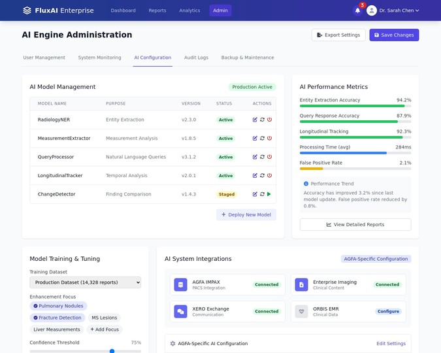Click the Production Active status badge
Screen dimensions: 441x353
[252, 87]
